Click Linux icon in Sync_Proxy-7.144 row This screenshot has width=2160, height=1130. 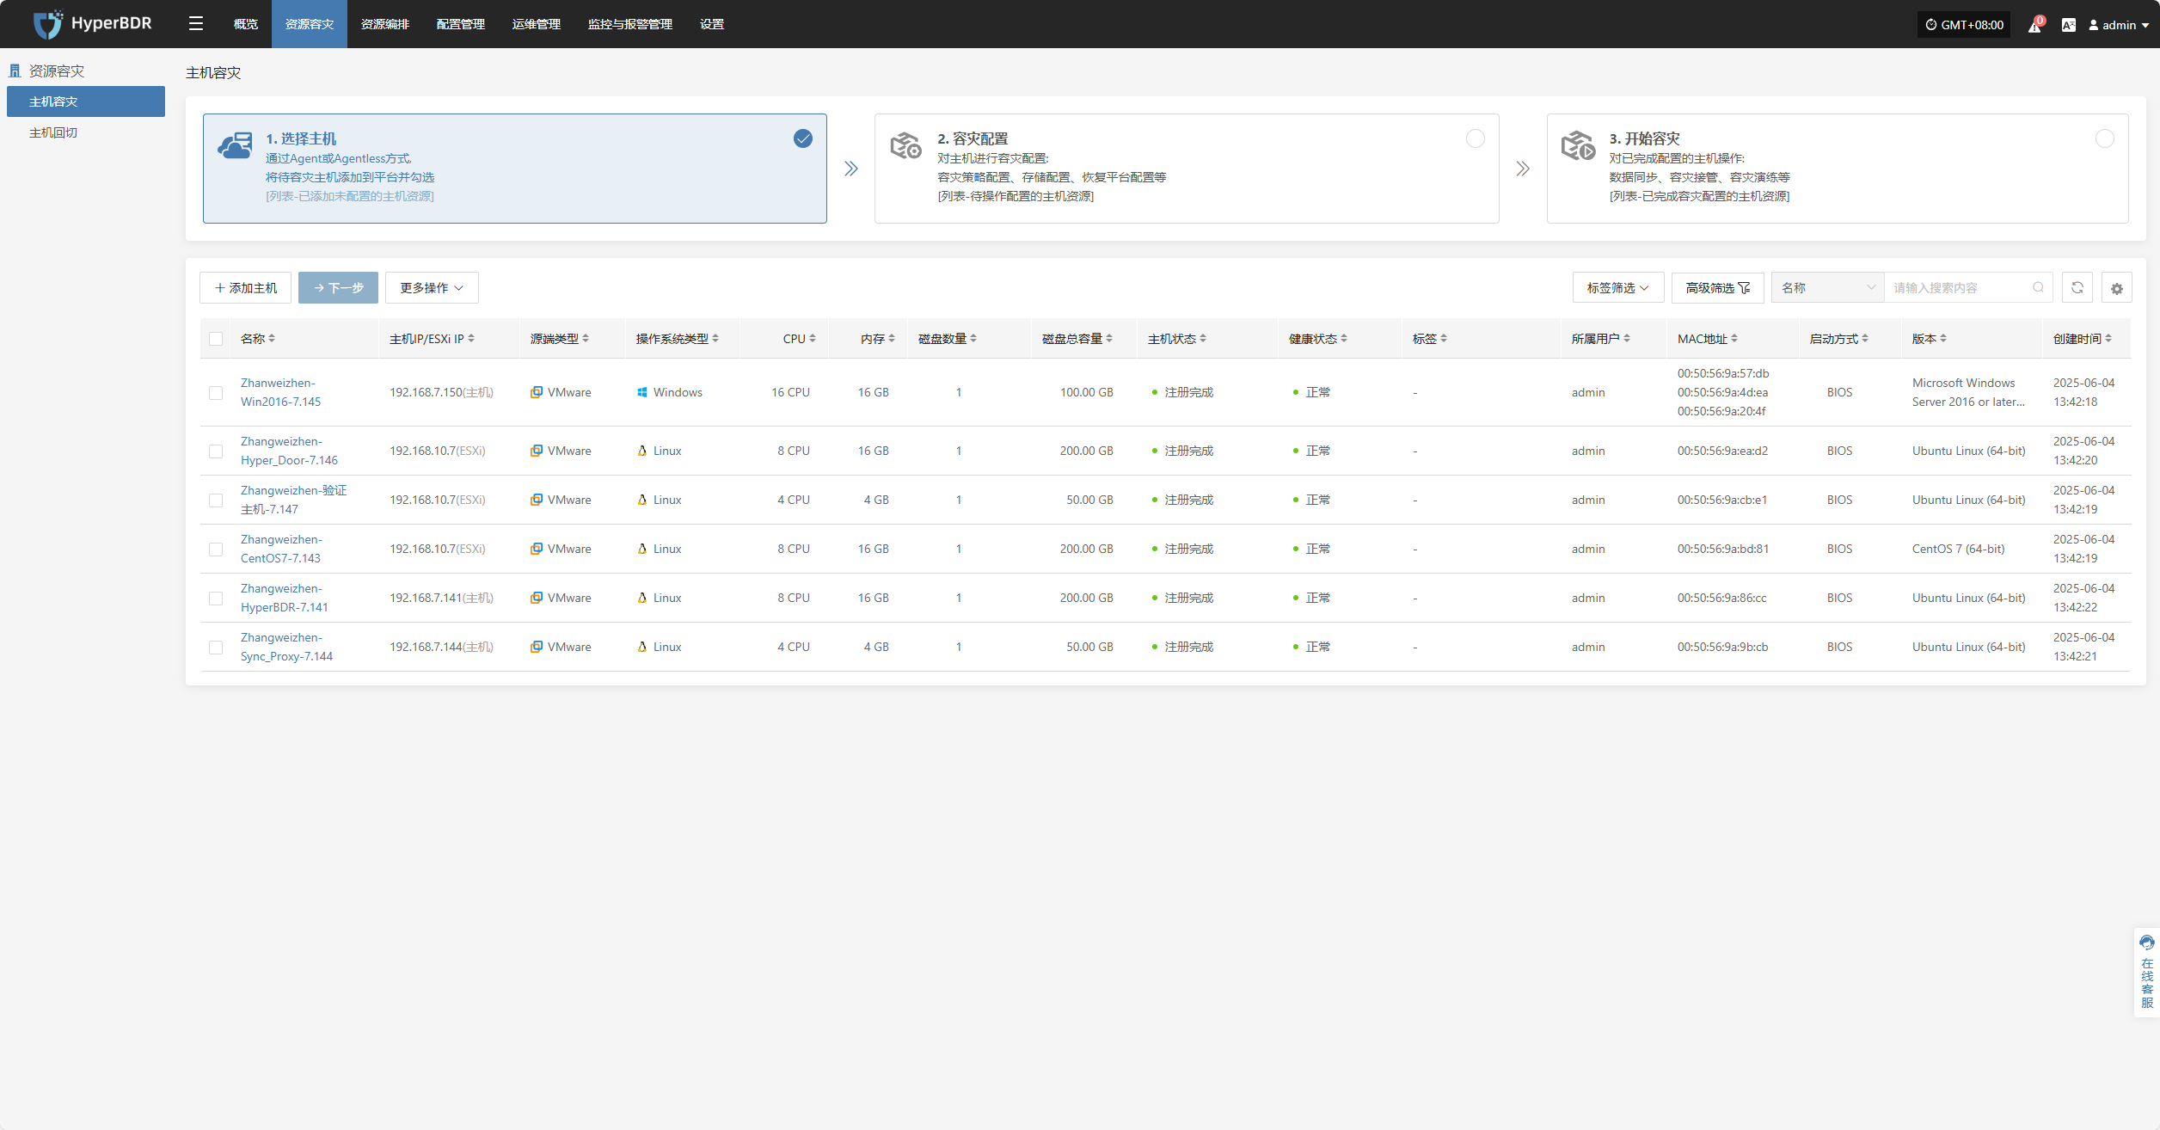click(x=642, y=647)
